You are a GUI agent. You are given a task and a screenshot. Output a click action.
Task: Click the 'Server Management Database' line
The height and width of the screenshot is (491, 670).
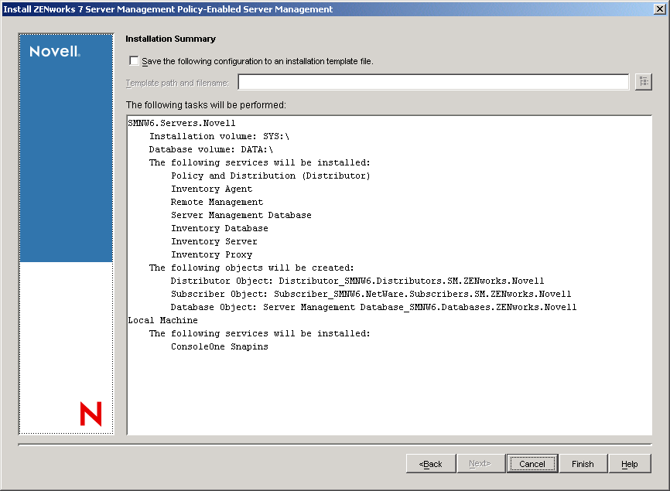click(x=241, y=216)
